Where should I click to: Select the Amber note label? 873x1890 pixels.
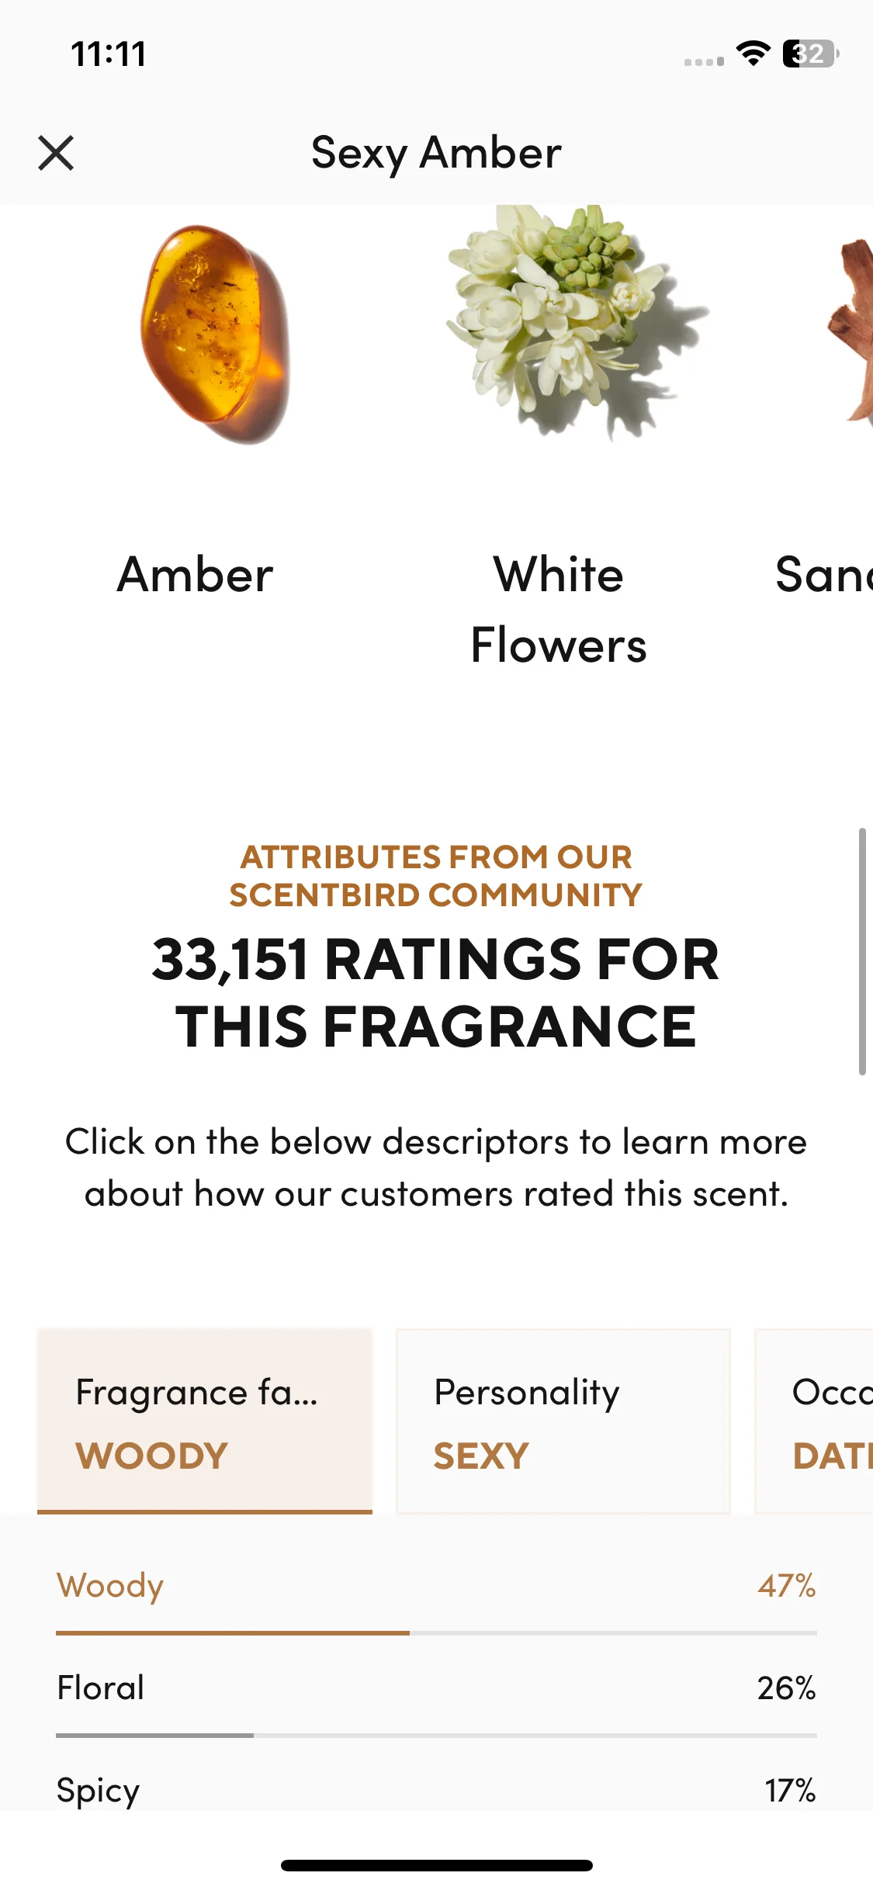[195, 575]
